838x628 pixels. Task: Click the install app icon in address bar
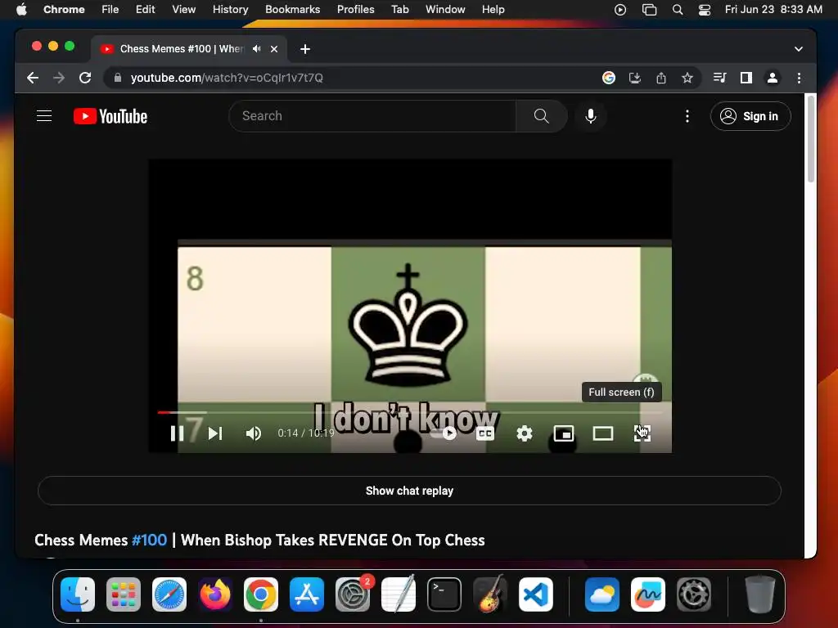pos(634,78)
